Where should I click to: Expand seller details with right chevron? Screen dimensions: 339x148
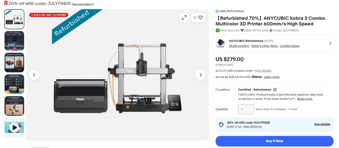330,43
